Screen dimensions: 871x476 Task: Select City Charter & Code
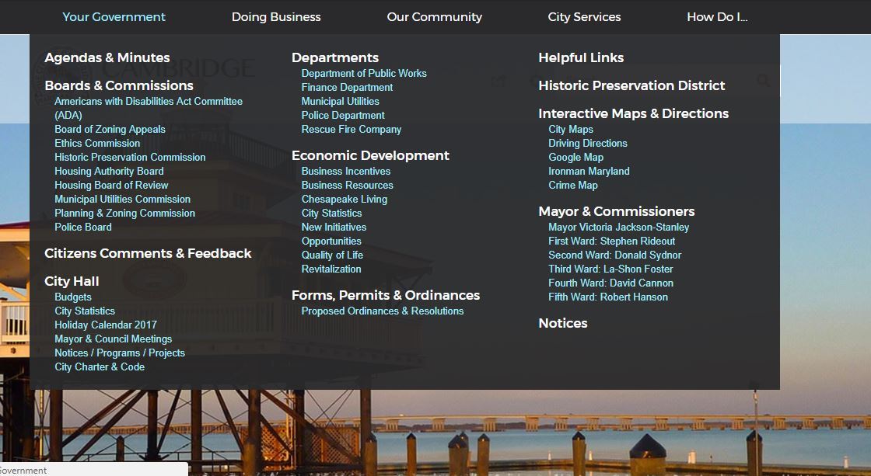[x=100, y=367]
